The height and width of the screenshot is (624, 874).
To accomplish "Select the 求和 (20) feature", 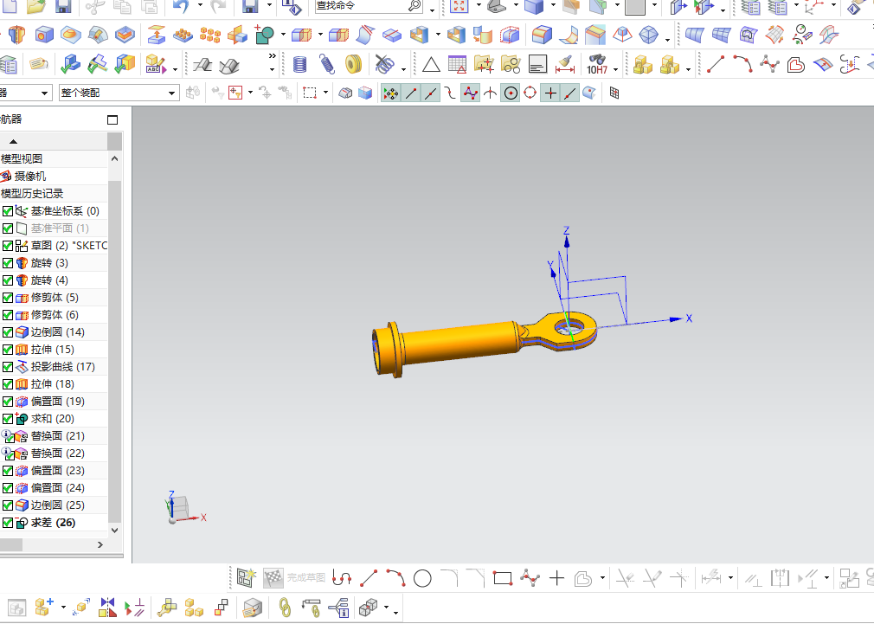I will tap(54, 419).
